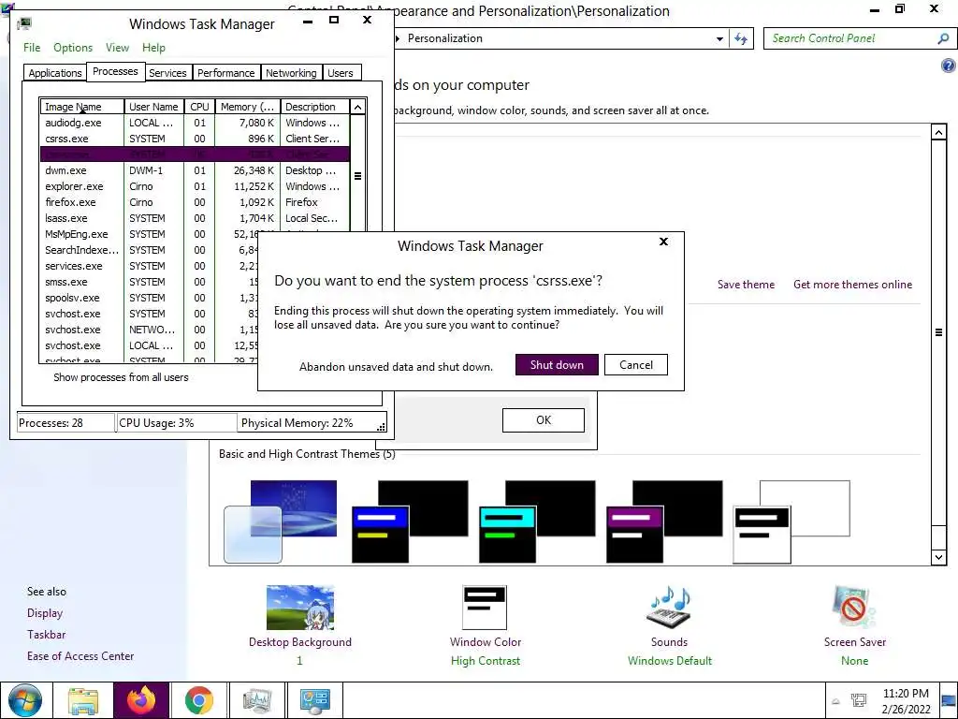Select the High Contrast White theme
This screenshot has height=719, width=958.
pos(791,521)
